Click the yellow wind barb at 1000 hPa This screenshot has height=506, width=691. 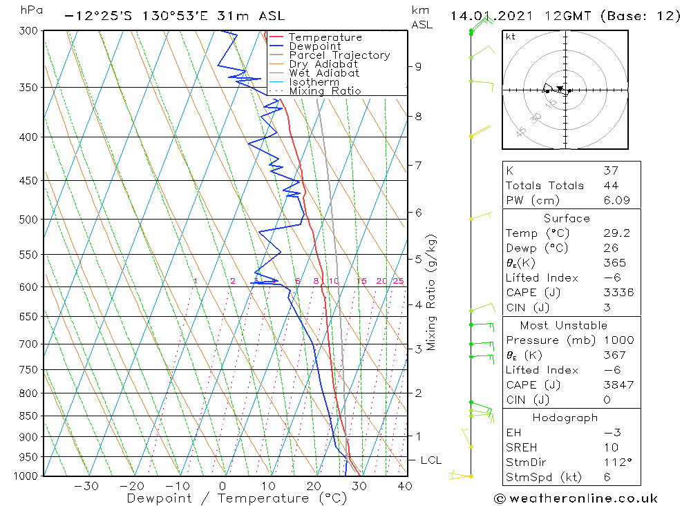pos(460,476)
